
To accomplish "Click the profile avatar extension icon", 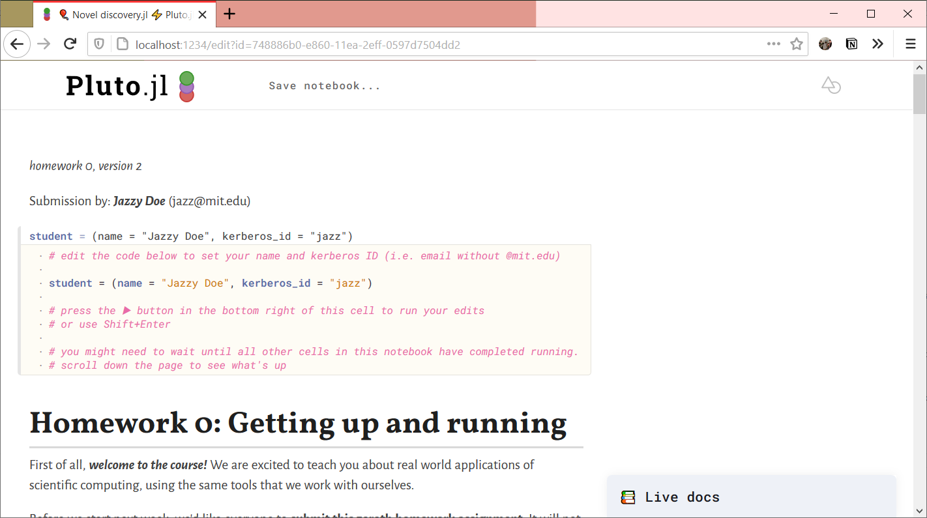I will pos(825,44).
